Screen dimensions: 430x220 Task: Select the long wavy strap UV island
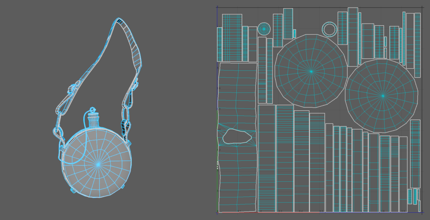(x=237, y=176)
